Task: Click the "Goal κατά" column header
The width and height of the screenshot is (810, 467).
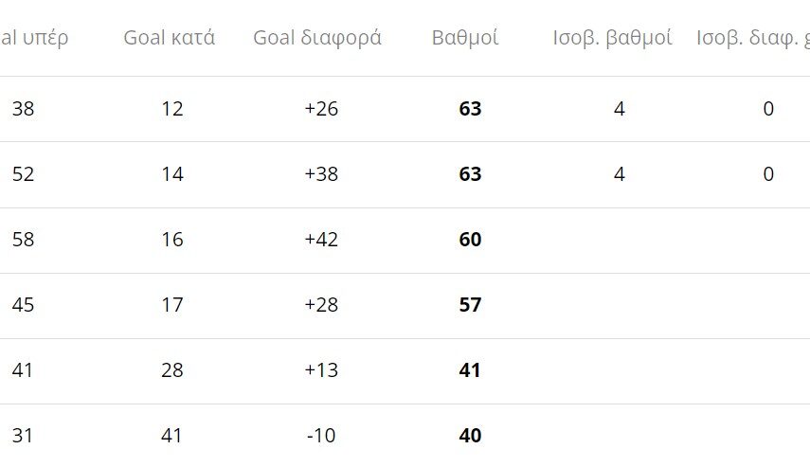Action: 170,38
